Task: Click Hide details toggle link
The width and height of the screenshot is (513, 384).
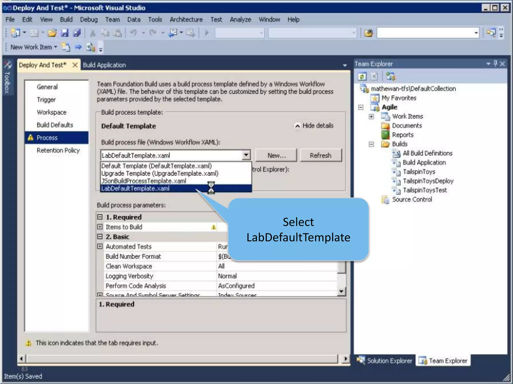Action: coord(314,126)
